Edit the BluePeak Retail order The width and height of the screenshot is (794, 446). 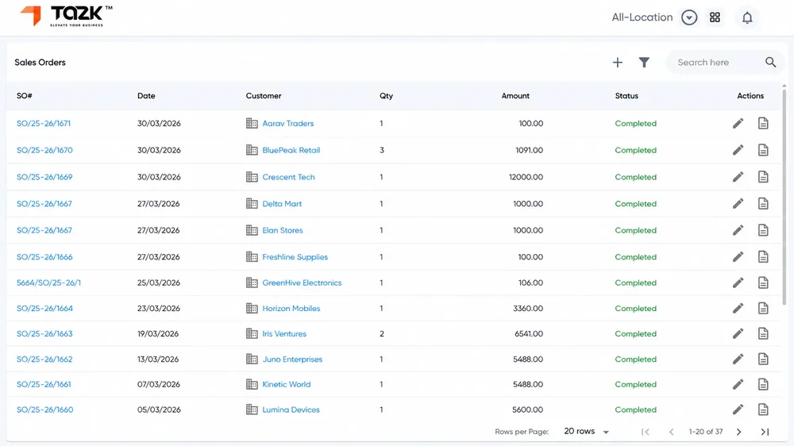[x=738, y=150]
